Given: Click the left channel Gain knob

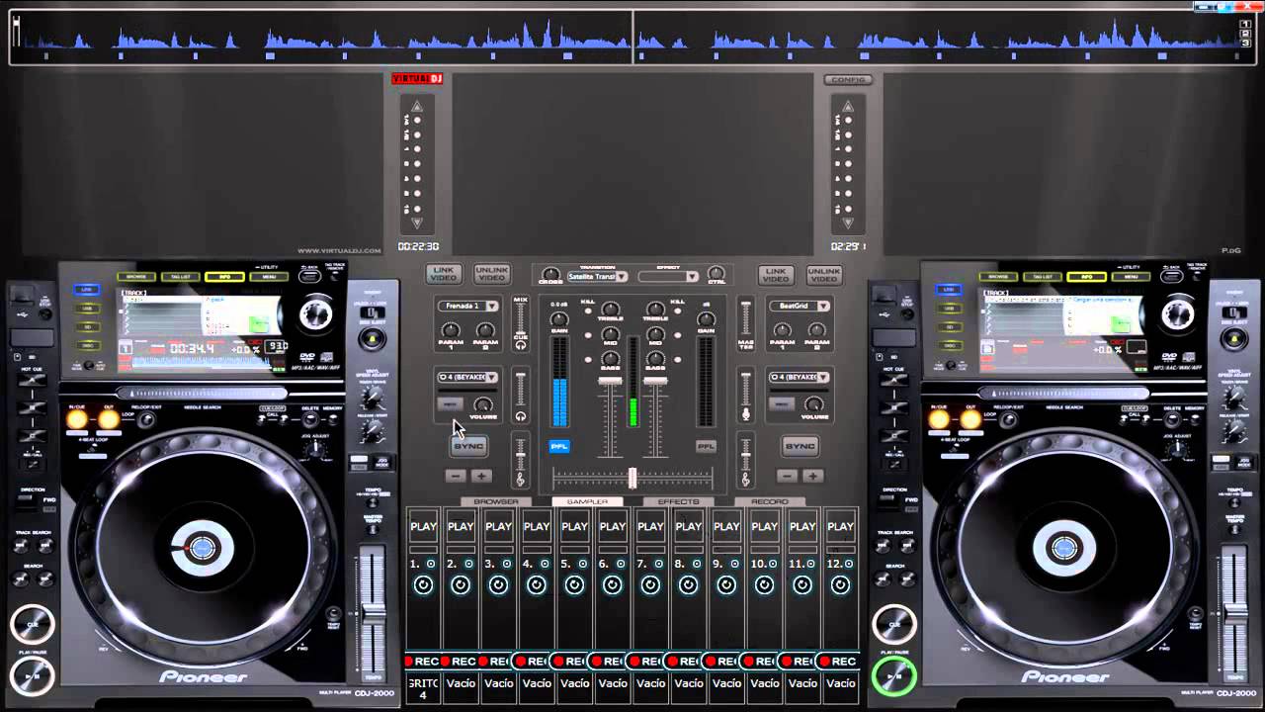Looking at the screenshot, I should pyautogui.click(x=558, y=319).
